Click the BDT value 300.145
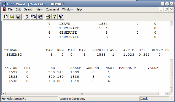This screenshot has height=102, width=175. [56, 72]
